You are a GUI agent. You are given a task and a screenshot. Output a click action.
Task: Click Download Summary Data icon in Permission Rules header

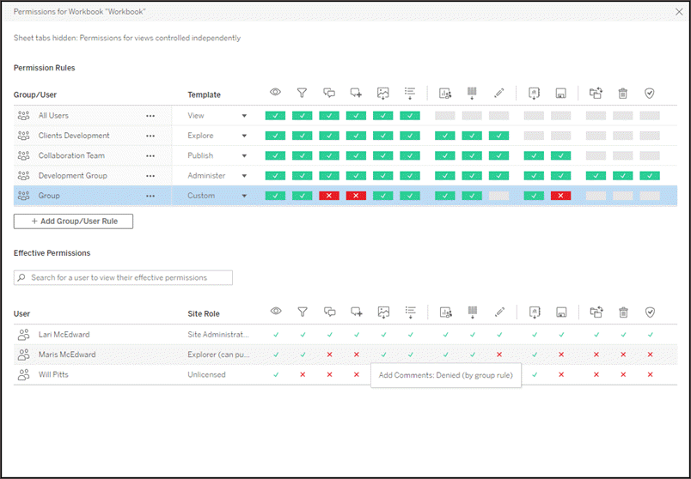[x=410, y=94]
